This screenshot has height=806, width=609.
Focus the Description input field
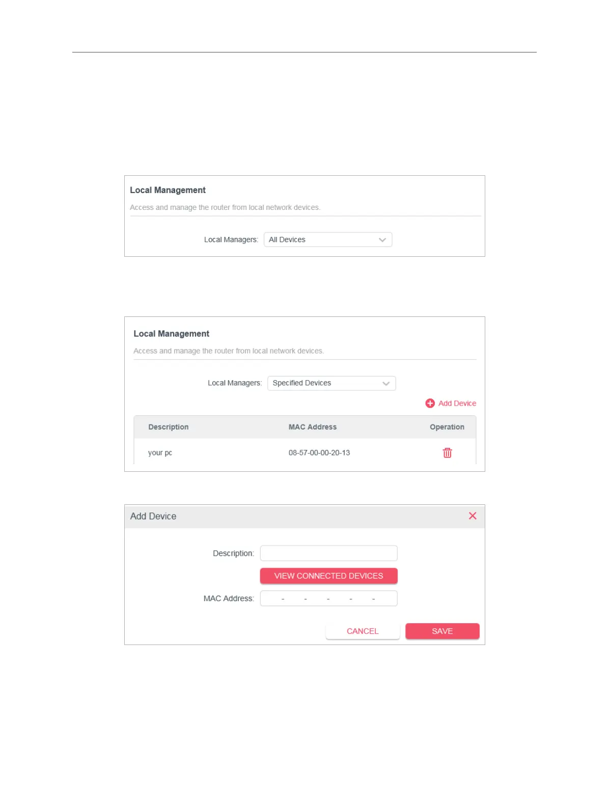click(x=328, y=553)
